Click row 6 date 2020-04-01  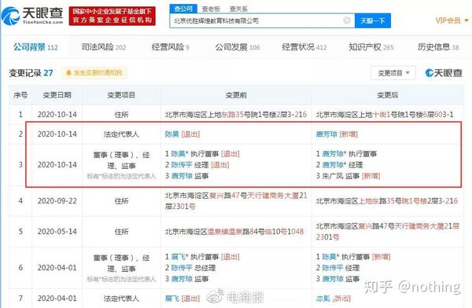coord(57,268)
